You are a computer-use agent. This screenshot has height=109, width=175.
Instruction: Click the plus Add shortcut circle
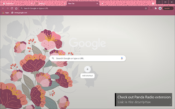point(87,69)
